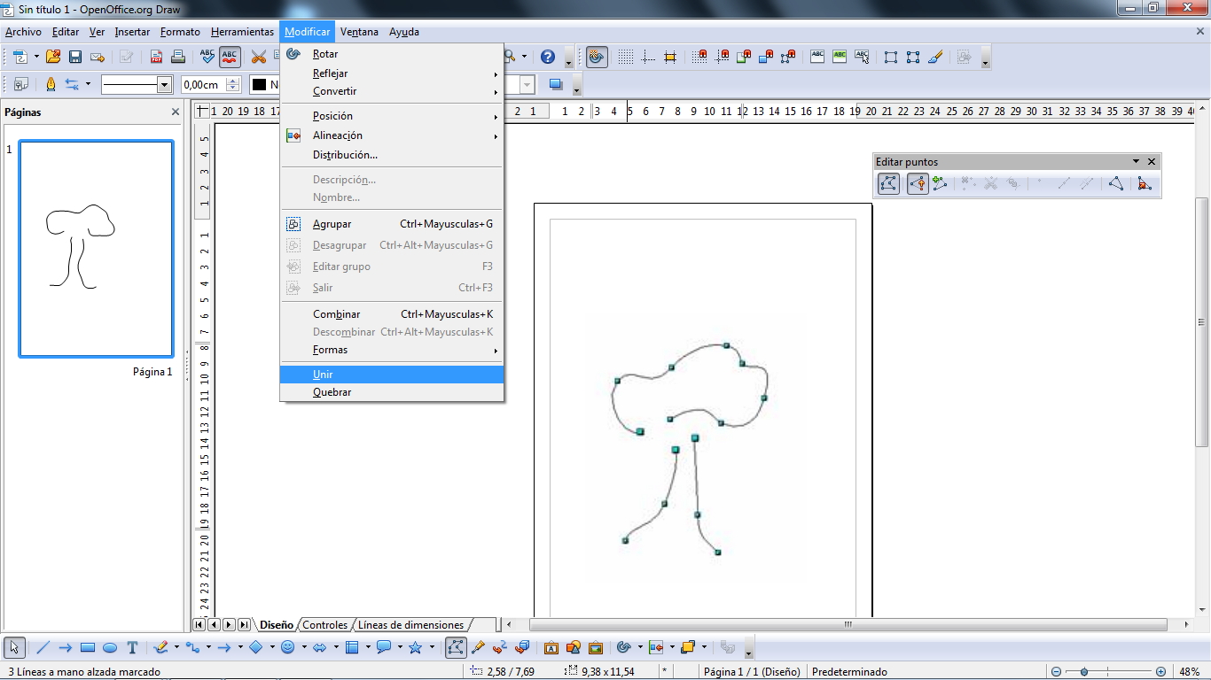
Task: Click the line style pen icon
Action: click(51, 84)
